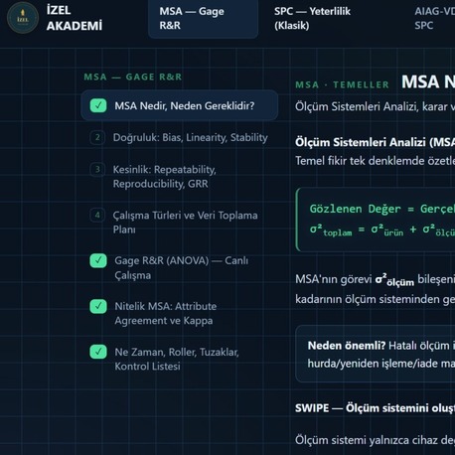Click the Ölçüm Sistemleri Analizi (MSA) heading
455x455 pixels.
coord(375,142)
